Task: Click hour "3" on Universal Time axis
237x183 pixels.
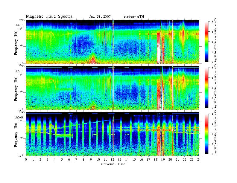Action: pos(48,159)
